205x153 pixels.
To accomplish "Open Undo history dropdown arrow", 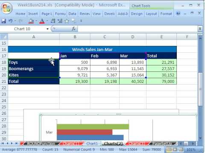I will click(15, 21).
